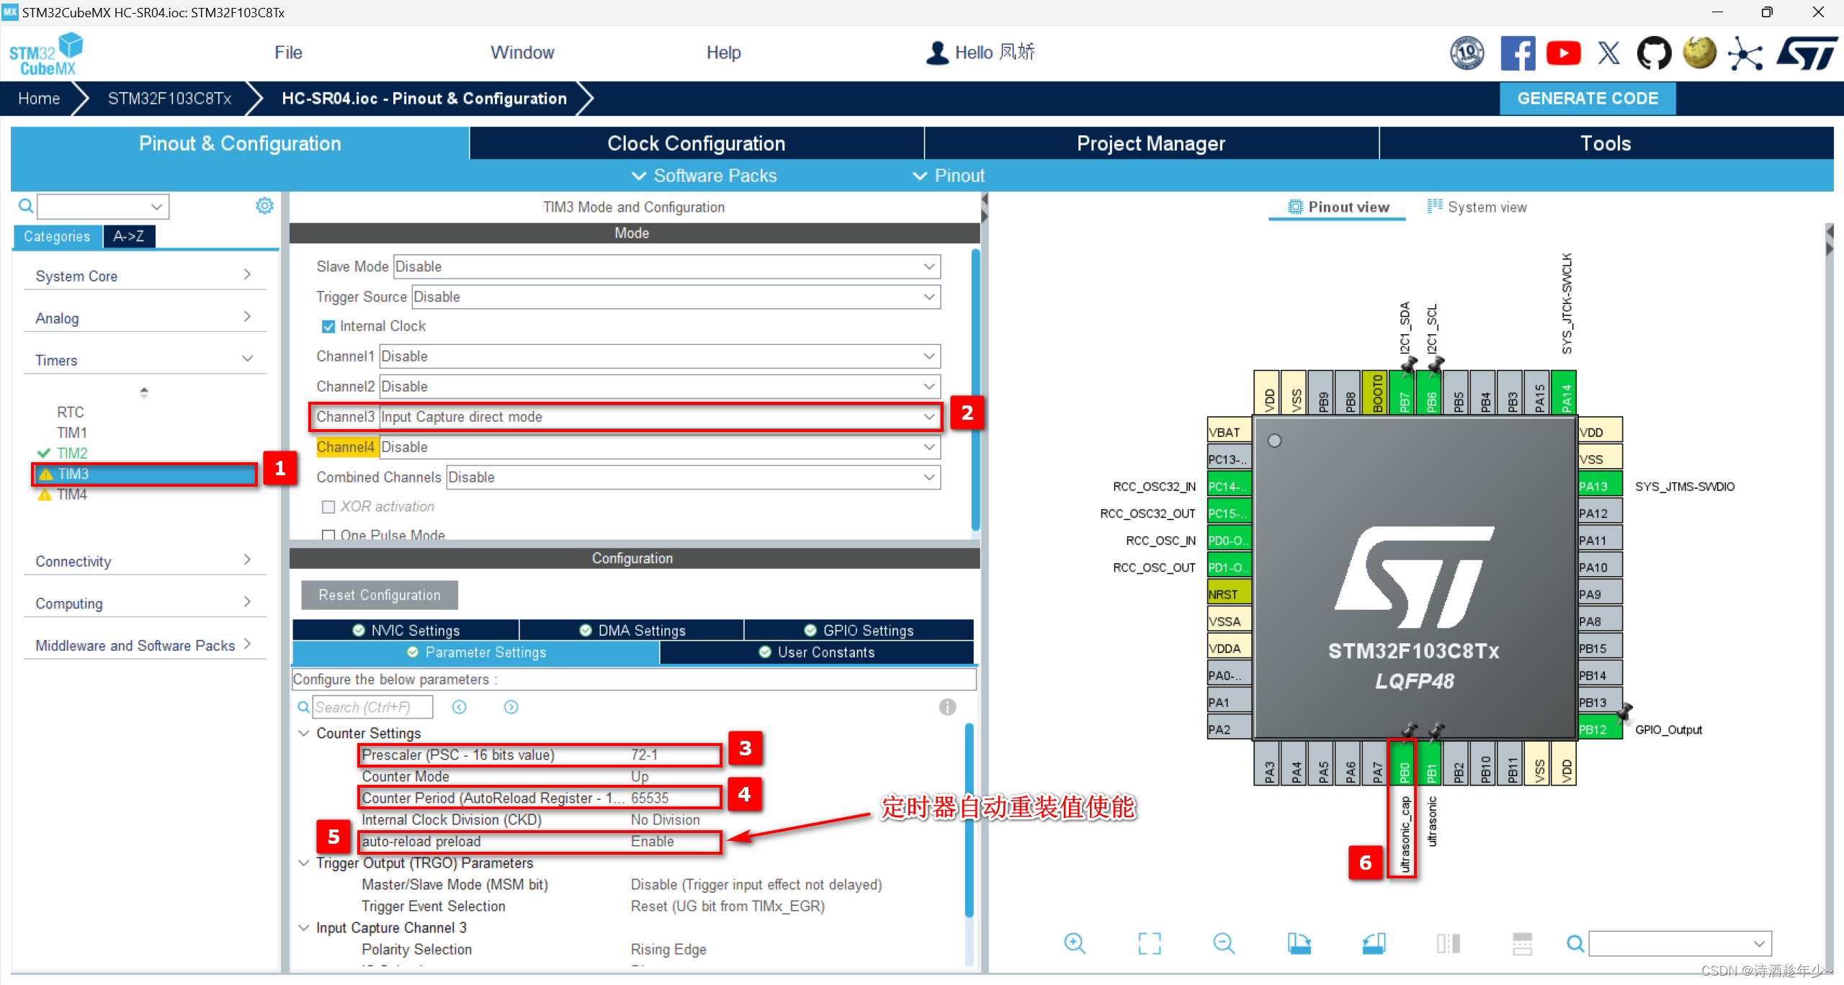1844x985 pixels.
Task: Click the user profile icon
Action: pos(937,53)
